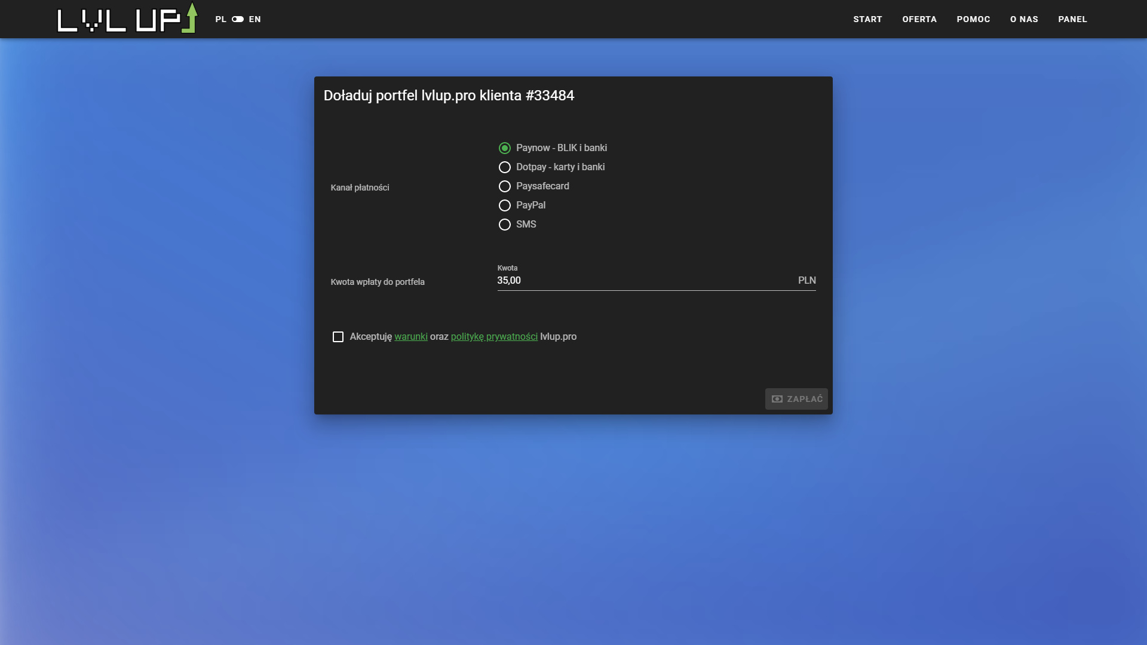
Task: Click the LVL UP logo
Action: pyautogui.click(x=127, y=19)
